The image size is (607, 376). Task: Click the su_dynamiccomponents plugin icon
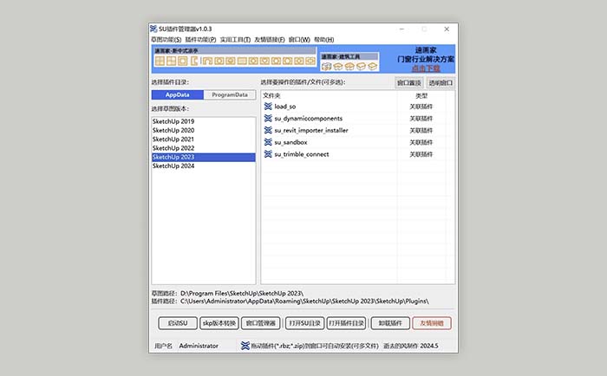pos(268,119)
